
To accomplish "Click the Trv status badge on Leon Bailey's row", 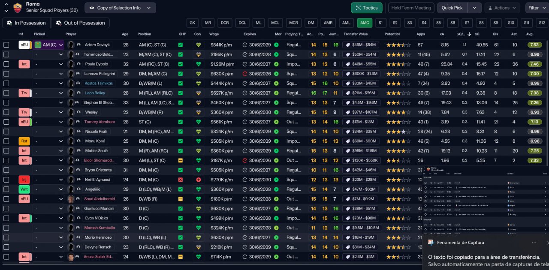I will [x=24, y=93].
